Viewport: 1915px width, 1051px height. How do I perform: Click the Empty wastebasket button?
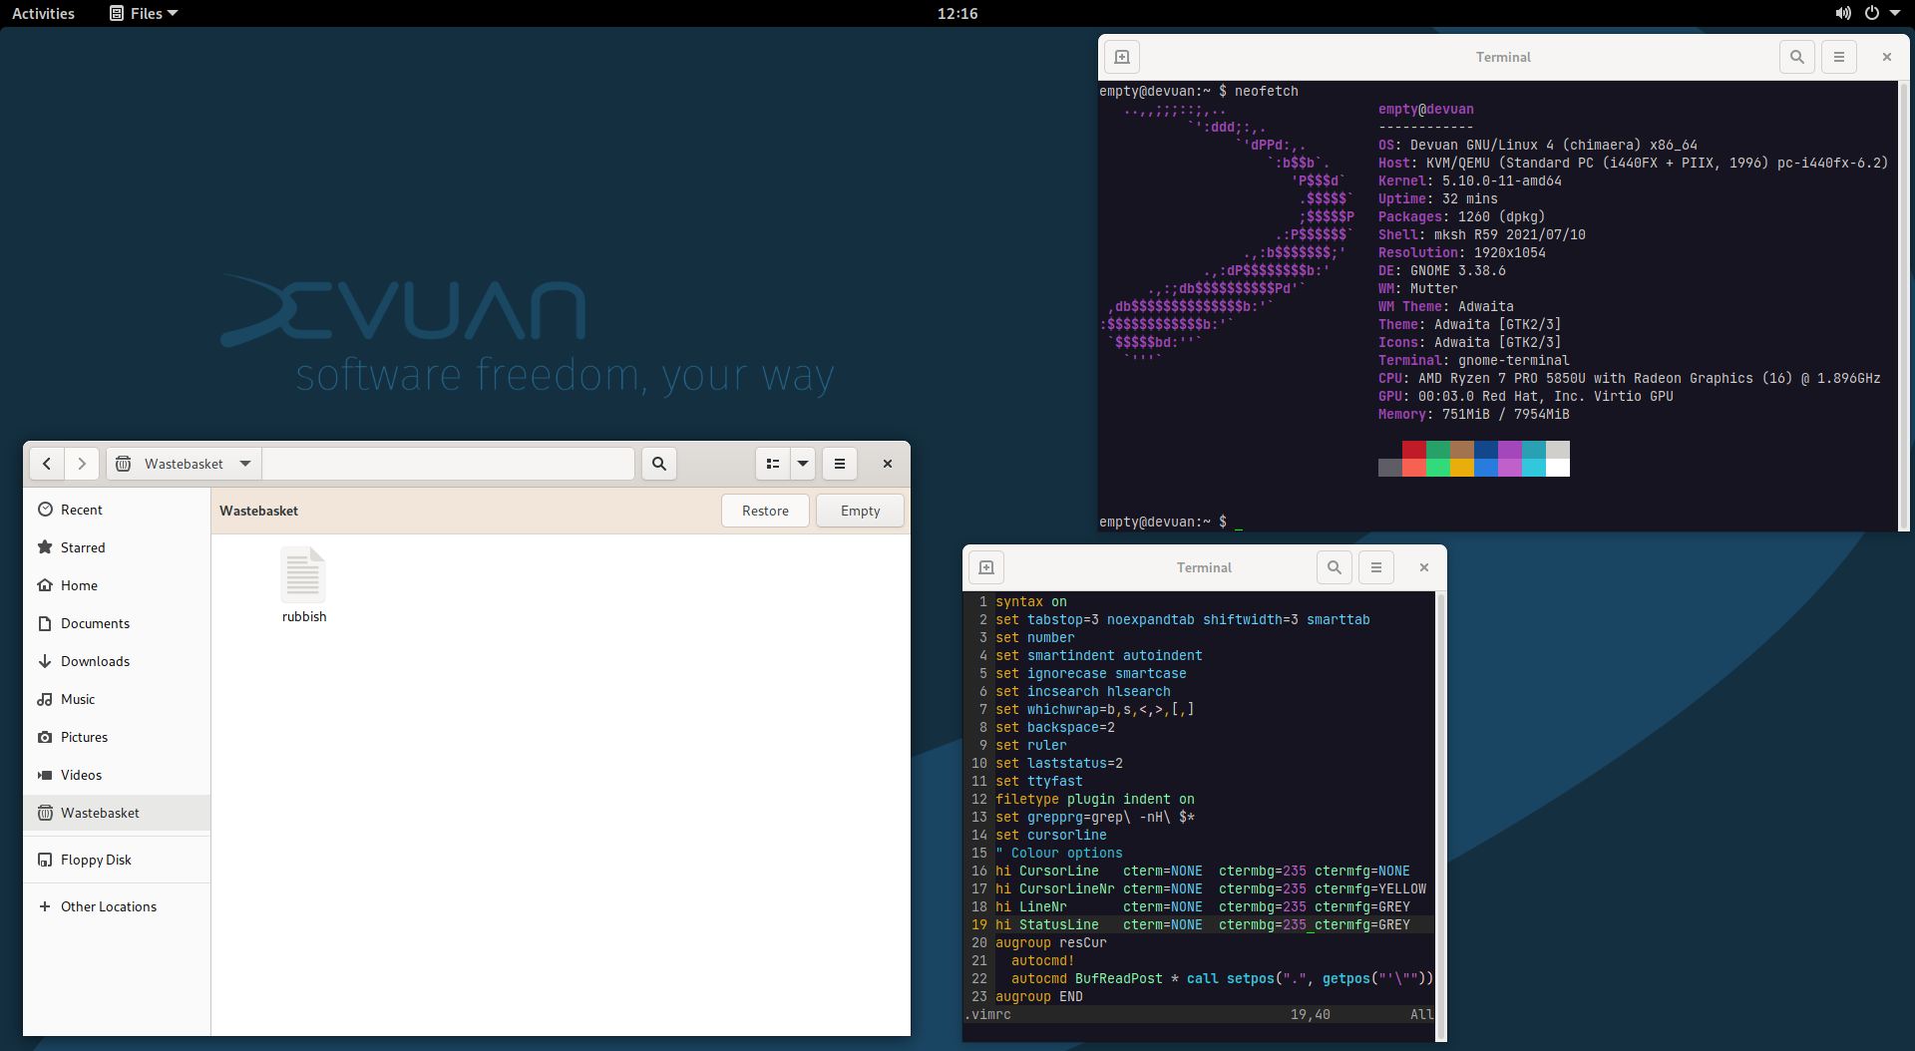[x=860, y=511]
